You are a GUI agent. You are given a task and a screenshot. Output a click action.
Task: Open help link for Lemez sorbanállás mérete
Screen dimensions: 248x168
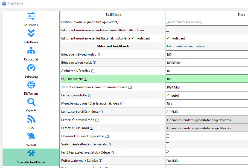[x=101, y=112]
